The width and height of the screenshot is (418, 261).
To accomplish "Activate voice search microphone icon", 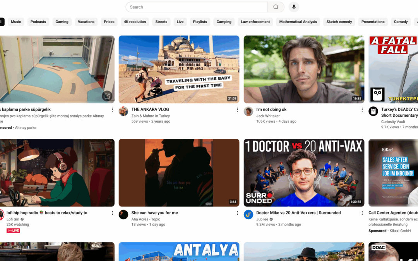I will pos(294,7).
